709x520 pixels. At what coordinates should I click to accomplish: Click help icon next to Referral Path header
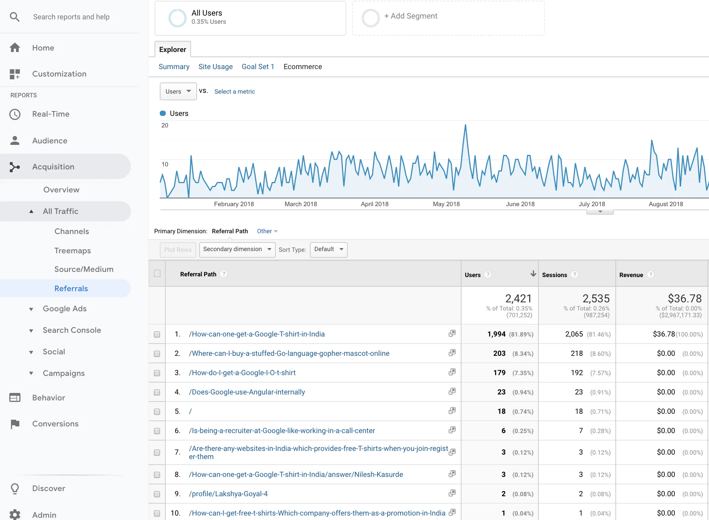(x=224, y=274)
